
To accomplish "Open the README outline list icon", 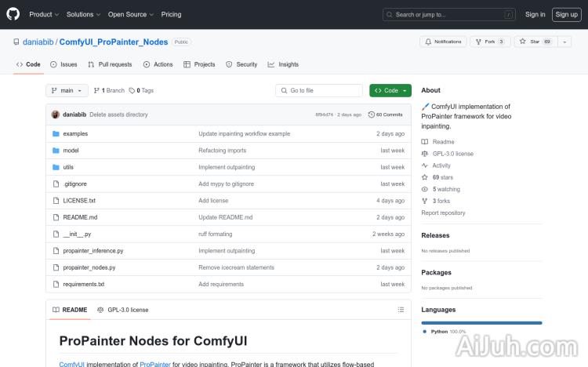I will (x=401, y=310).
